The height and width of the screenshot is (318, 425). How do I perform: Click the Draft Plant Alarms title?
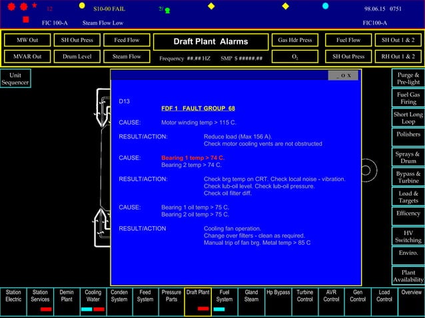211,42
